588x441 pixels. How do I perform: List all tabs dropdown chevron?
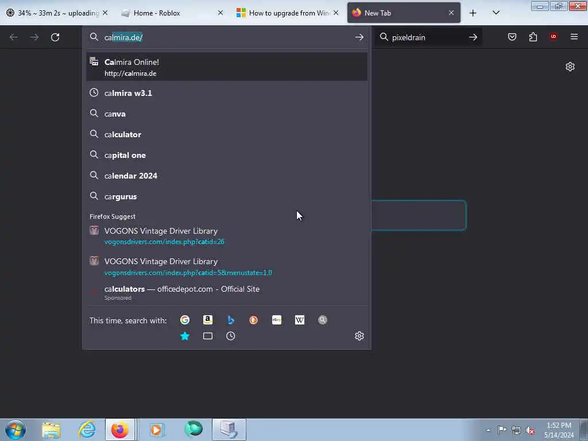(496, 13)
